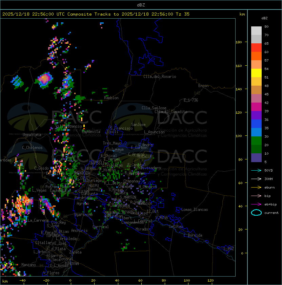Click the 'Encon' map label
The image size is (282, 285).
coord(203,86)
